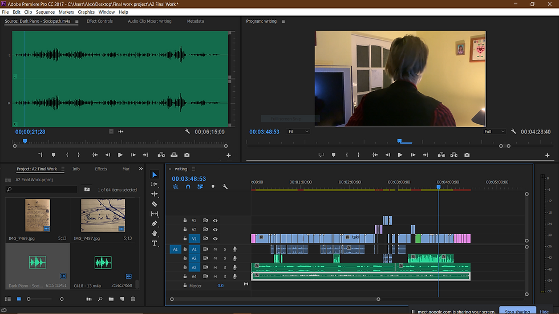
Task: Select the Razor tool
Action: [x=155, y=204]
